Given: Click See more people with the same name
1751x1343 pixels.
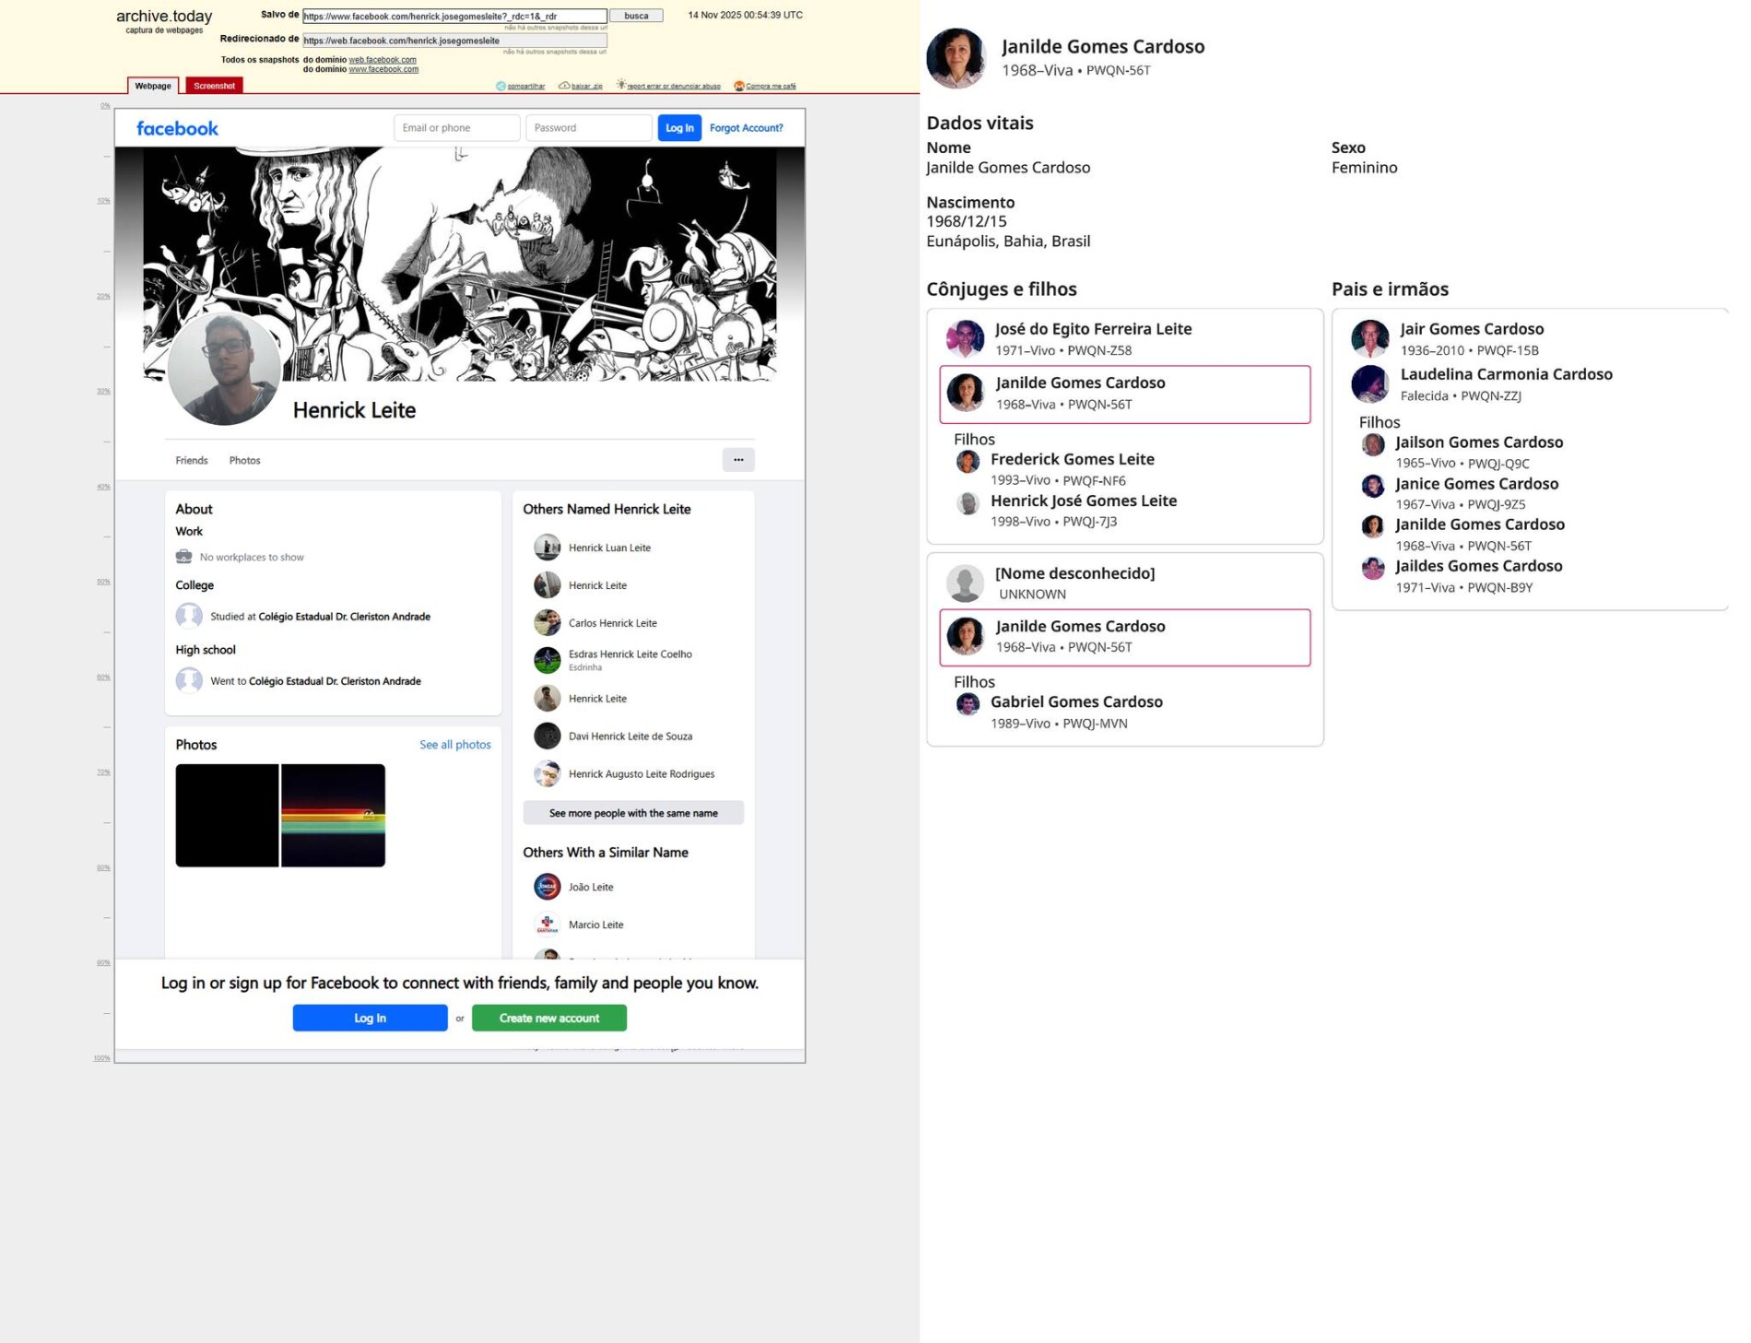Looking at the screenshot, I should [x=633, y=813].
